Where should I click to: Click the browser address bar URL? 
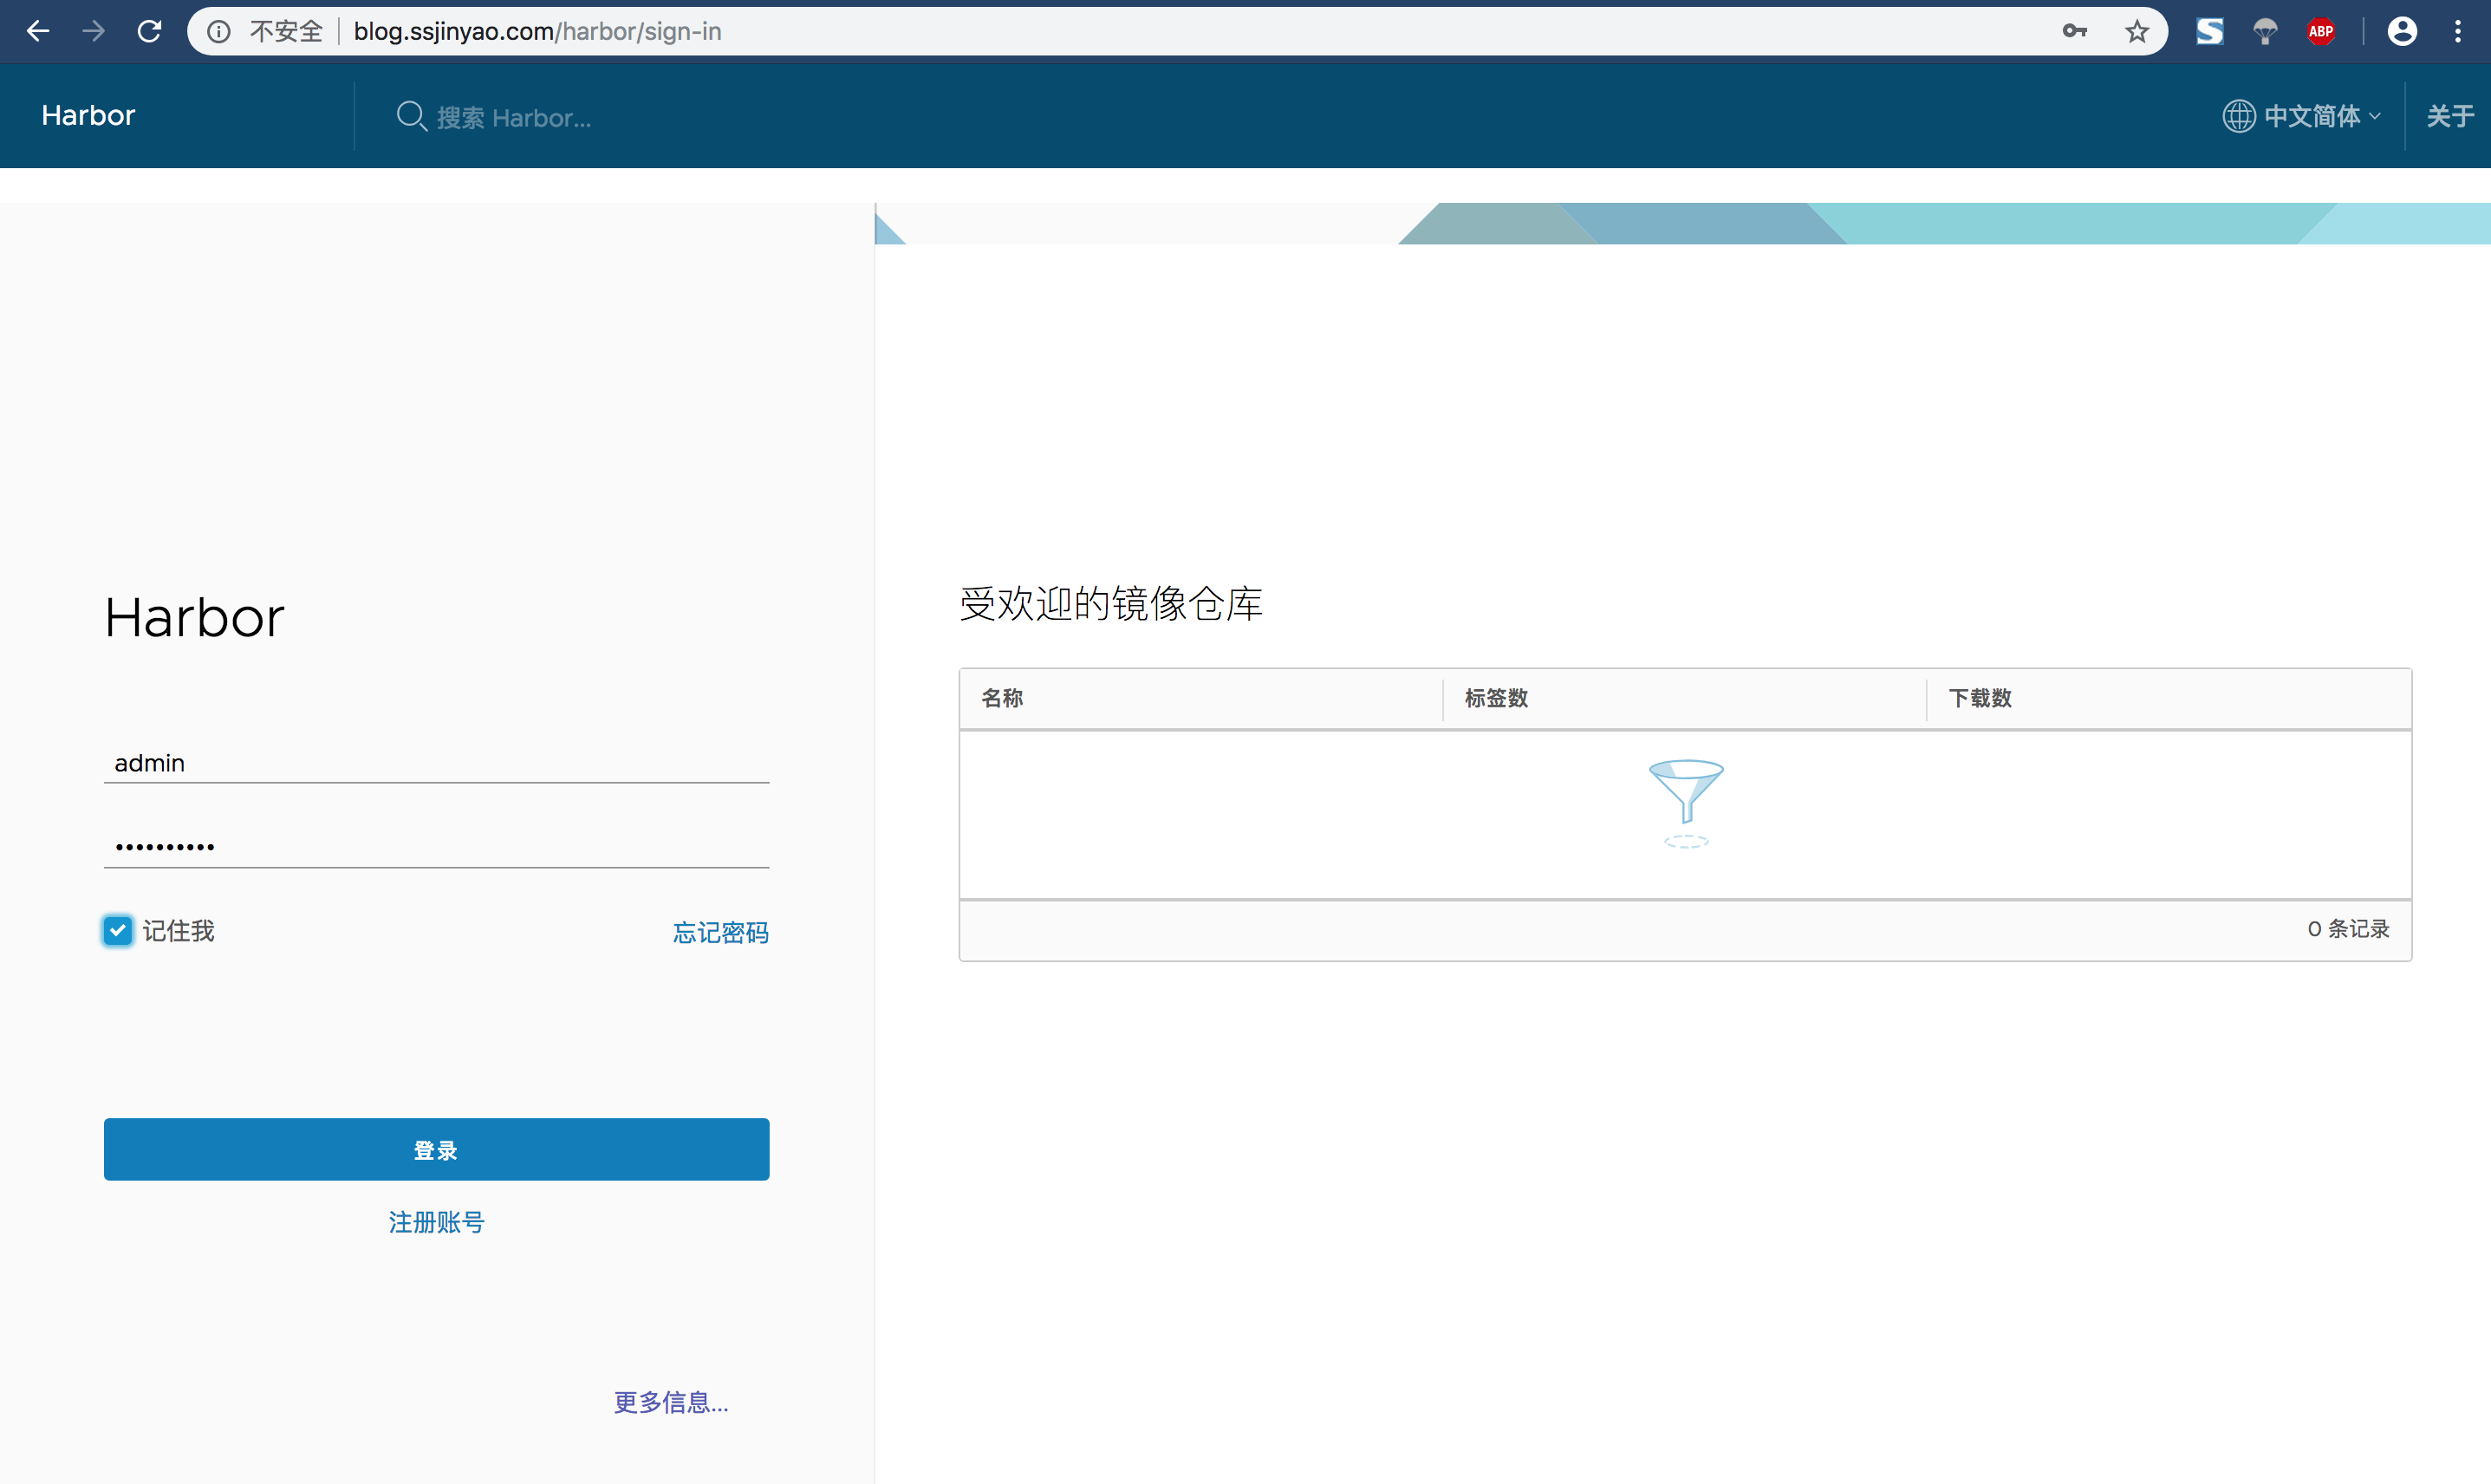tap(537, 32)
